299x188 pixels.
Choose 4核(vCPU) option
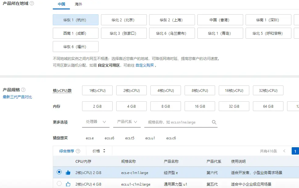[x=165, y=90]
